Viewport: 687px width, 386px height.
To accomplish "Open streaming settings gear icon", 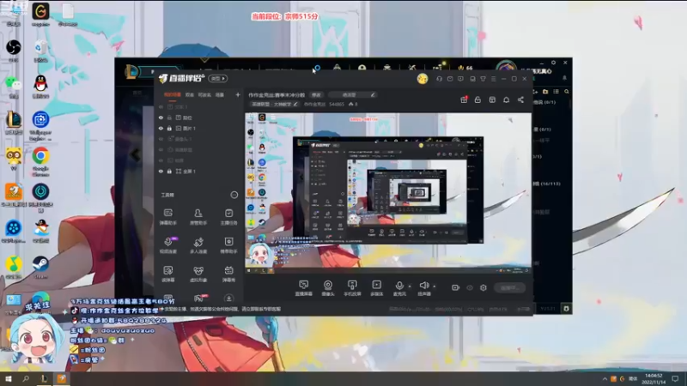I will pyautogui.click(x=483, y=287).
